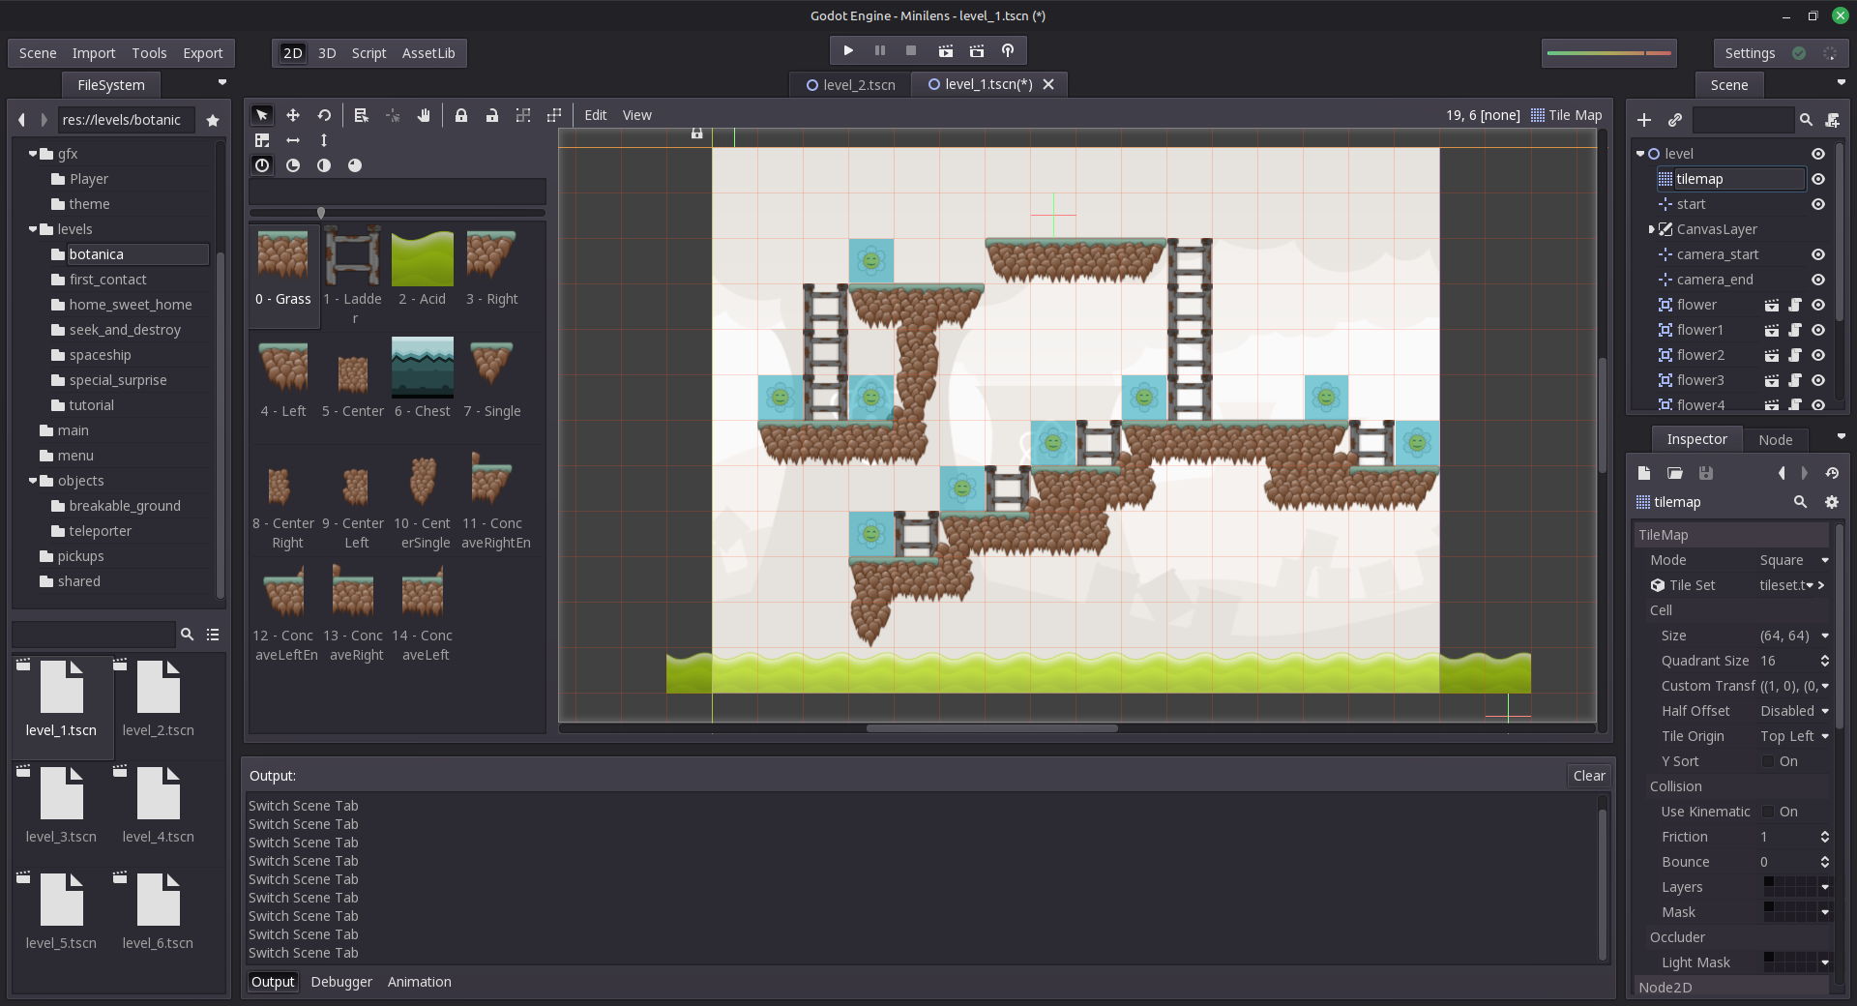This screenshot has width=1857, height=1006.
Task: Instance a scene with link icon
Action: point(1675,120)
